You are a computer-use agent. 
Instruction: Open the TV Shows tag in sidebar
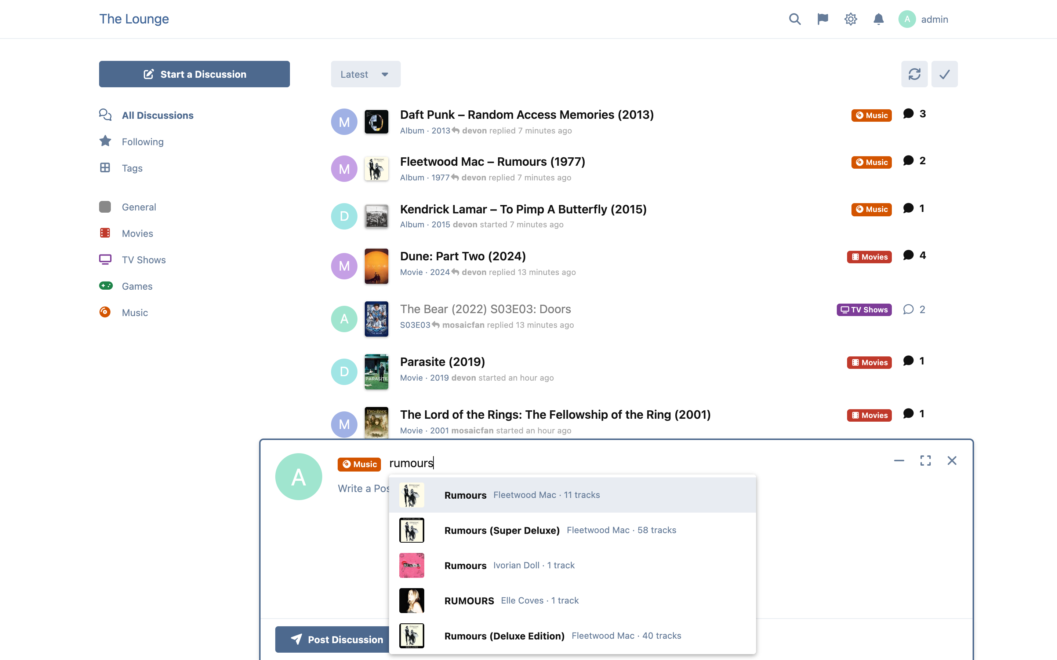144,260
